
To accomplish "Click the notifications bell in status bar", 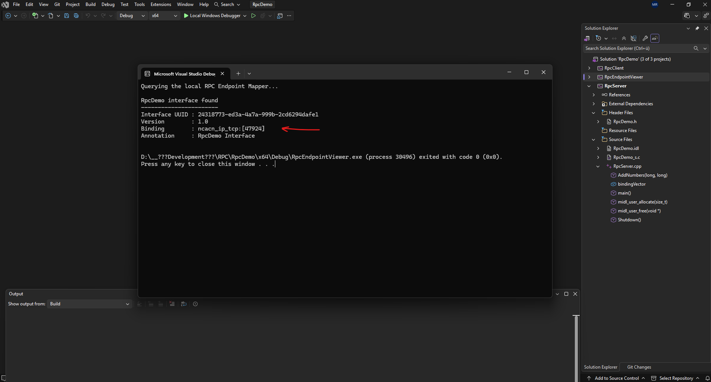I will click(x=707, y=378).
